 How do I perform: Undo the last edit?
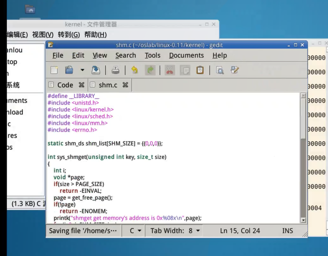pyautogui.click(x=134, y=70)
